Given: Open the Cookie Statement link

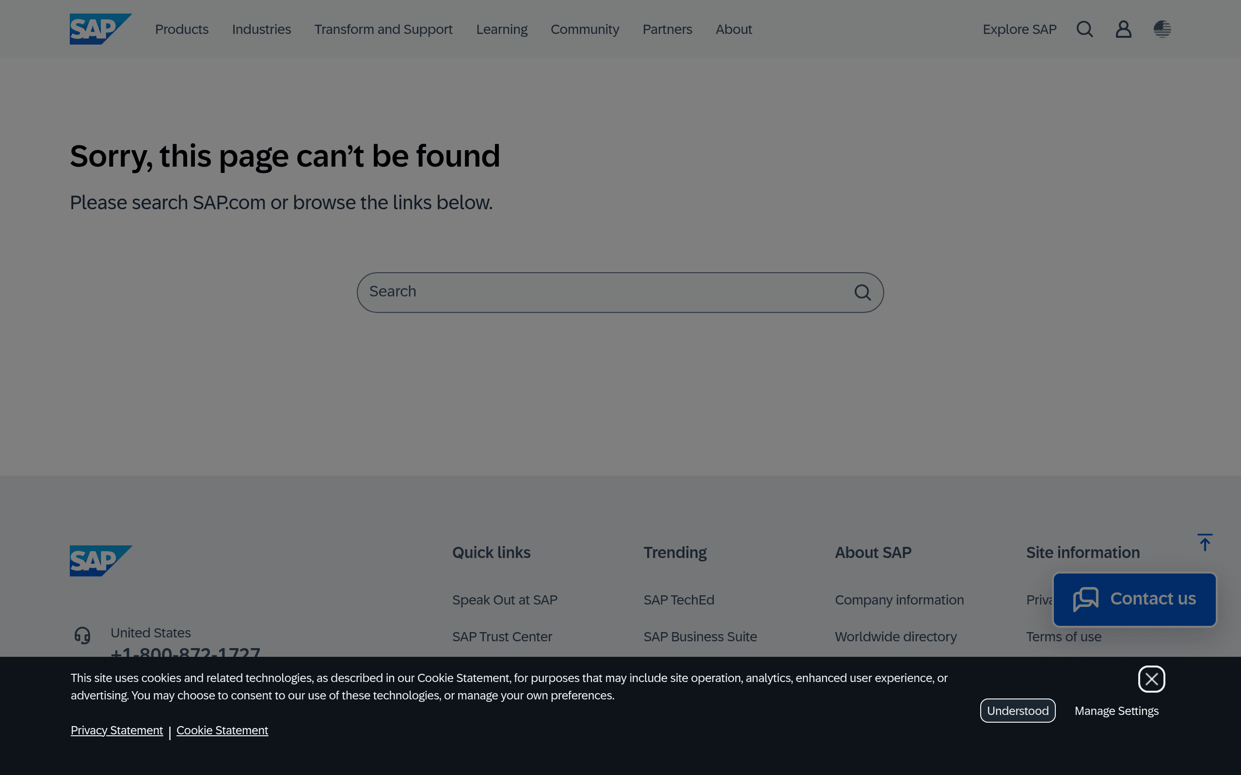Looking at the screenshot, I should tap(222, 730).
